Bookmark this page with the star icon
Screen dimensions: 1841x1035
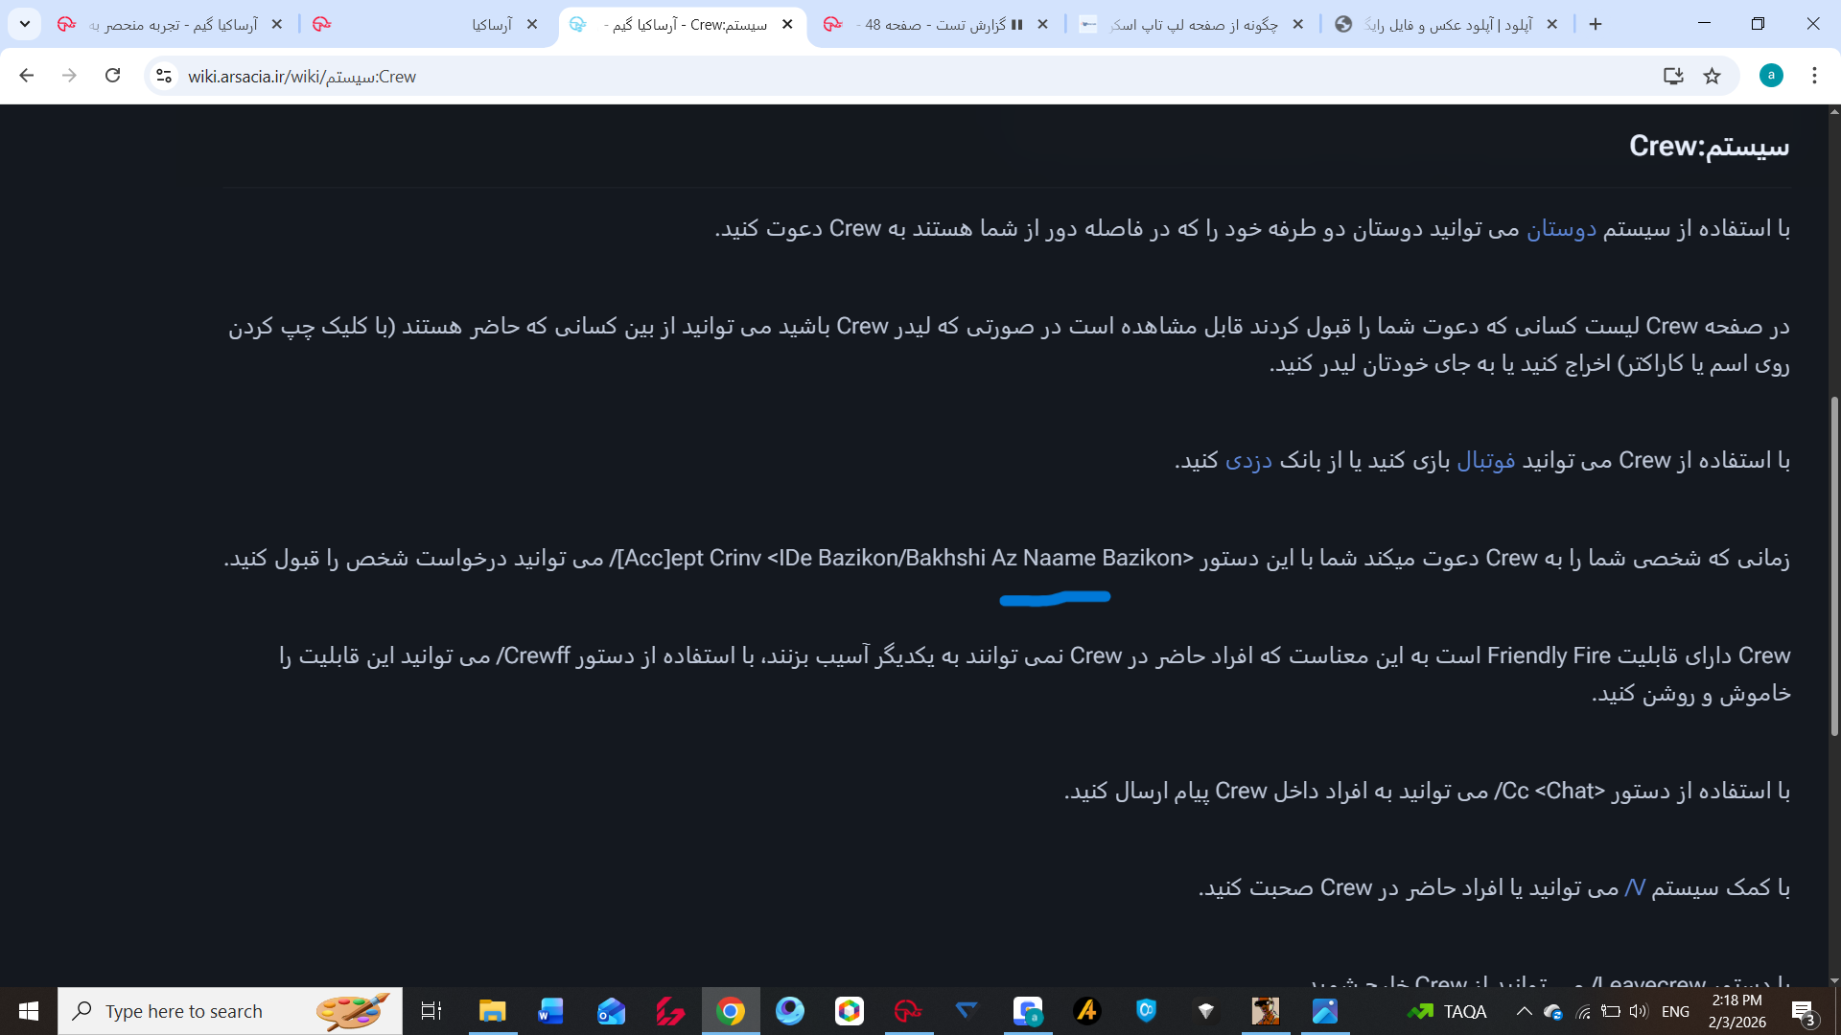click(x=1713, y=76)
